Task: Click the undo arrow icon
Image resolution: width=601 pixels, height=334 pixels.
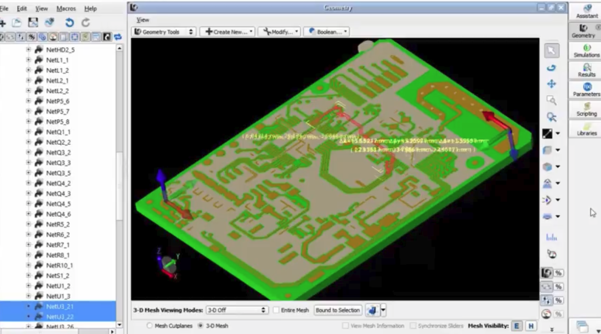Action: coord(69,23)
